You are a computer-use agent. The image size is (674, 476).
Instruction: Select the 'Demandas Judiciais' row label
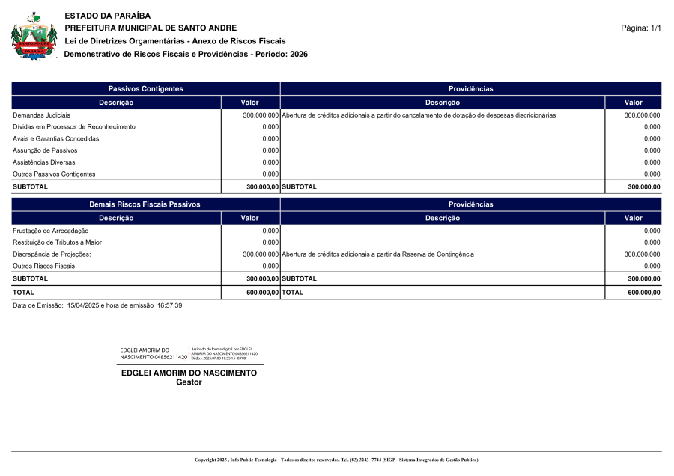(x=42, y=115)
